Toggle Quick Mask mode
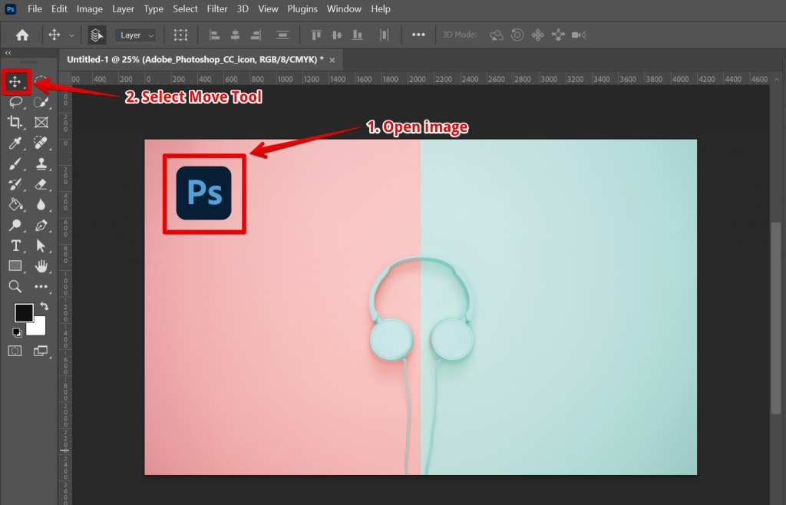786x505 pixels. coord(15,351)
